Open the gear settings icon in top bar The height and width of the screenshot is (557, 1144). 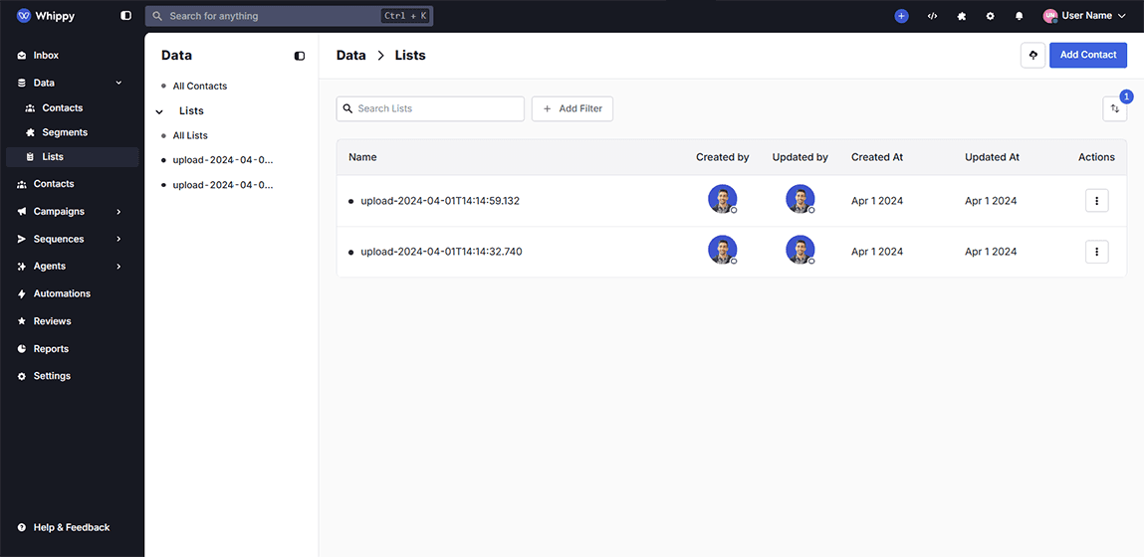pos(990,16)
